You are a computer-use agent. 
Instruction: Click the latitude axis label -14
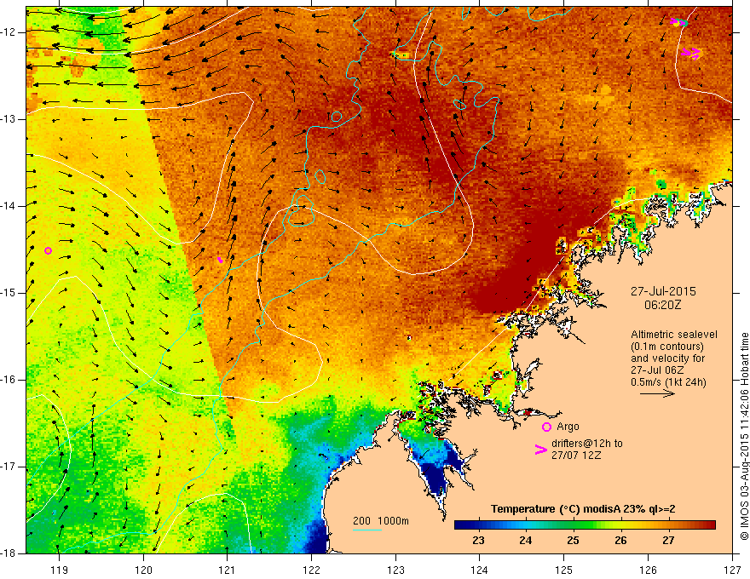point(9,206)
